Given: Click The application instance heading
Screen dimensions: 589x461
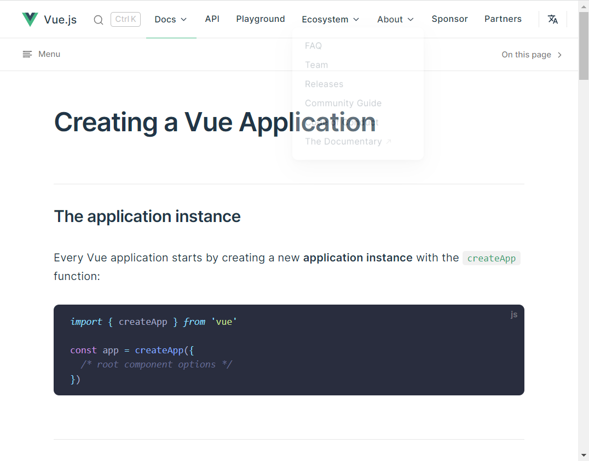Looking at the screenshot, I should tap(147, 217).
